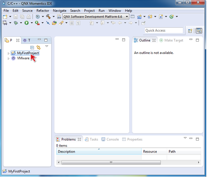Open the Search flashlight dropdown arrow

[x=66, y=23]
